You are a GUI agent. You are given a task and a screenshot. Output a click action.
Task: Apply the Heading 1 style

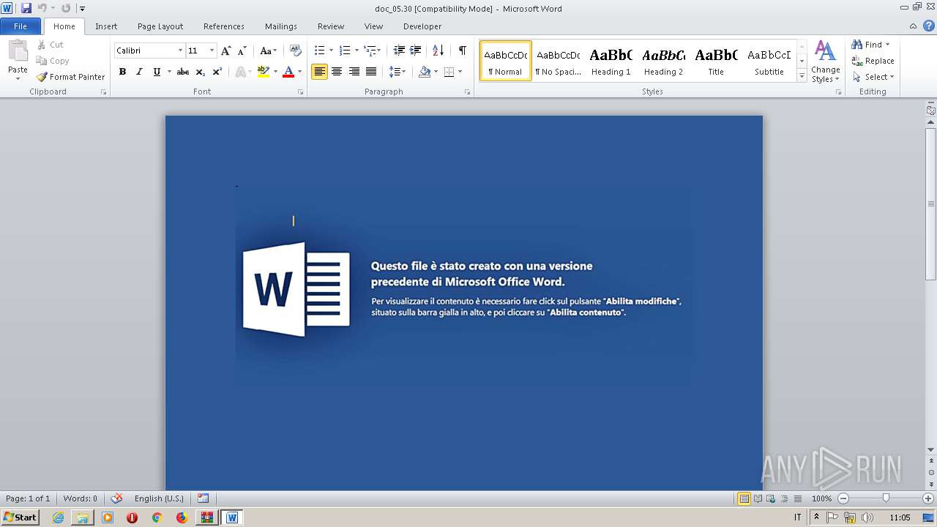click(x=611, y=61)
